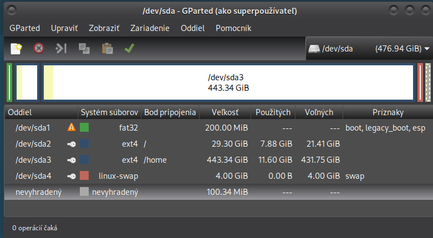
Task: Click the Pomocník help menu
Action: click(x=233, y=28)
